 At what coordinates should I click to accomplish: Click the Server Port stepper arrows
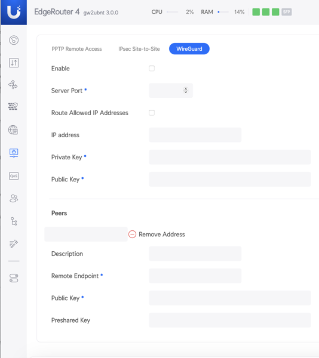[x=186, y=91]
